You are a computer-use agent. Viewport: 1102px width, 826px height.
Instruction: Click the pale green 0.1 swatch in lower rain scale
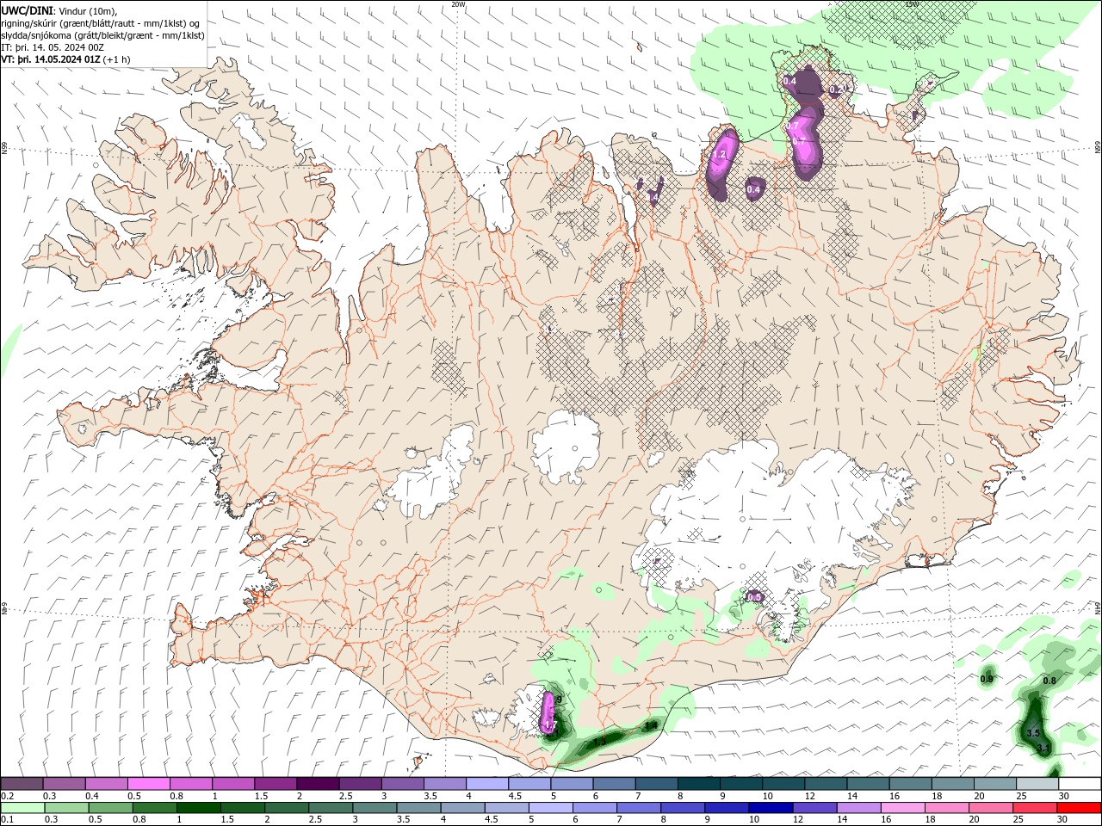[x=22, y=808]
